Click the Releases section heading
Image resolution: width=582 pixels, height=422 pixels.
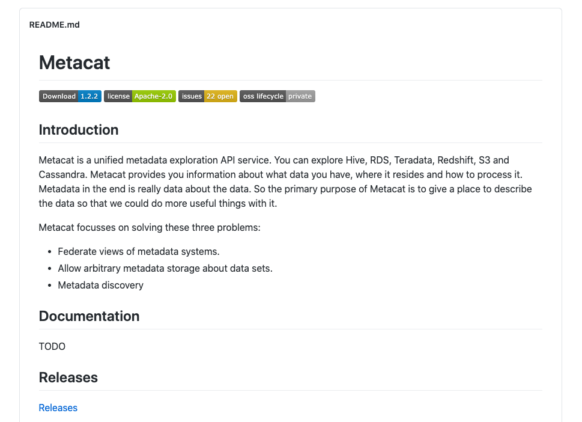(68, 378)
